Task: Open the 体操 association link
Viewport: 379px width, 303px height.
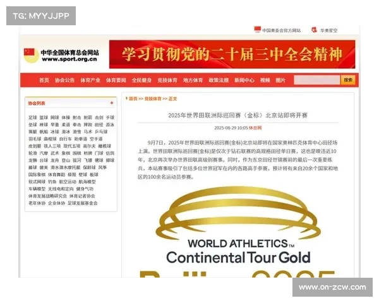Action: click(66, 117)
